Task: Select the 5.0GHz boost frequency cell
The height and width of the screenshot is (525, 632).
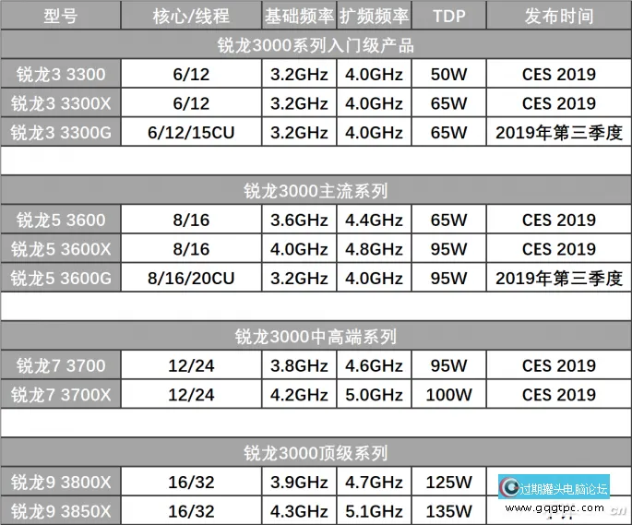Action: (x=373, y=395)
